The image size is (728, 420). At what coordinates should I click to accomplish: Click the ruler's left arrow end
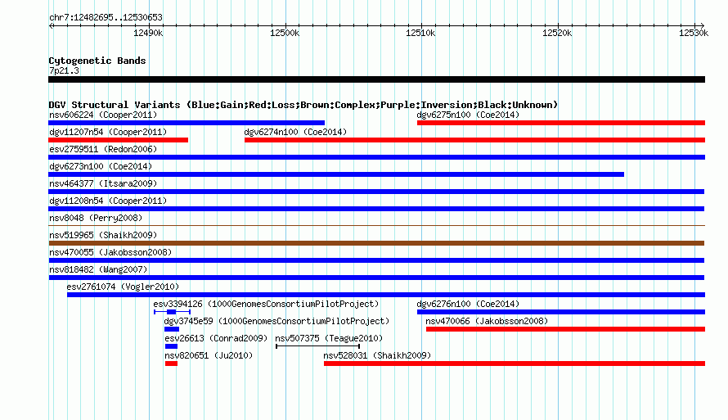(x=51, y=26)
